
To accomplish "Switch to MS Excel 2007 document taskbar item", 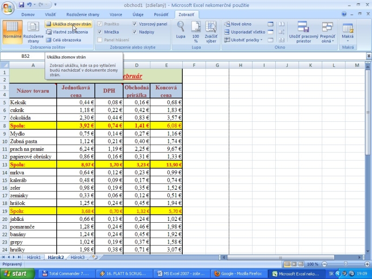I will 181,273.
